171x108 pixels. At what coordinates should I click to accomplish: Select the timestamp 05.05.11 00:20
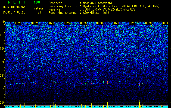(x=14, y=12)
